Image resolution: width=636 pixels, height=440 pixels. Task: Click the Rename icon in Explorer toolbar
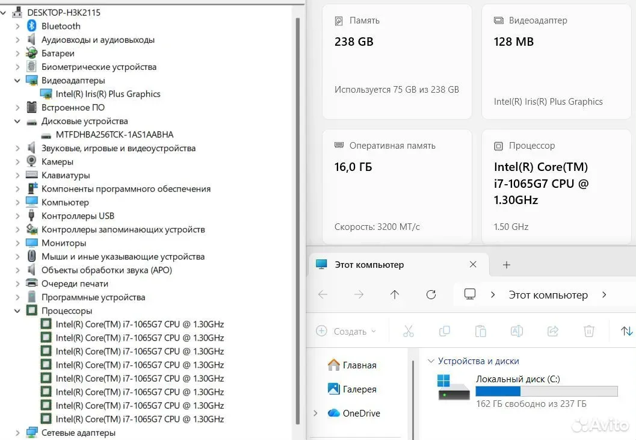[517, 331]
